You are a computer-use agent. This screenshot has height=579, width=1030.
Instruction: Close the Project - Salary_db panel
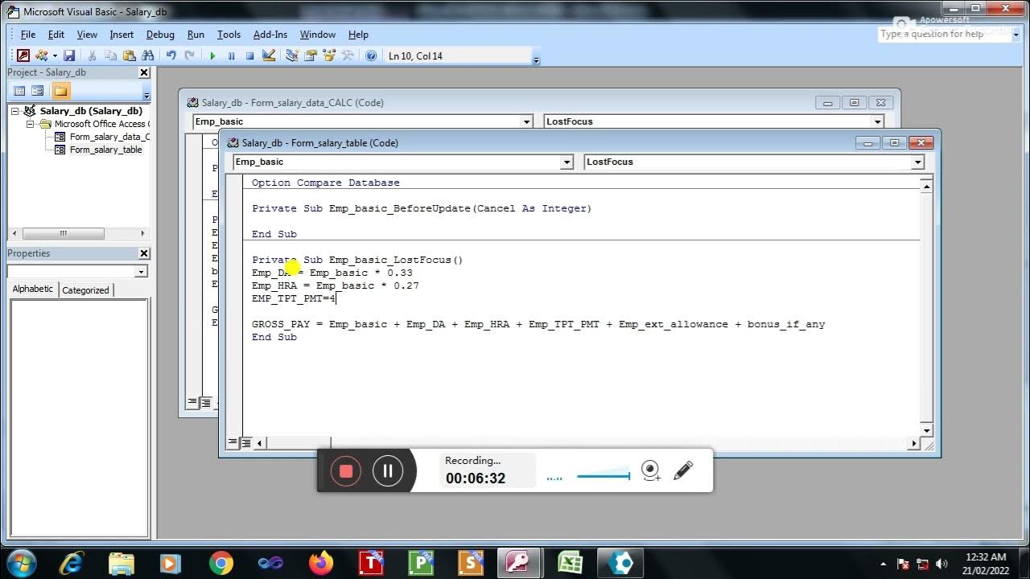pos(144,72)
